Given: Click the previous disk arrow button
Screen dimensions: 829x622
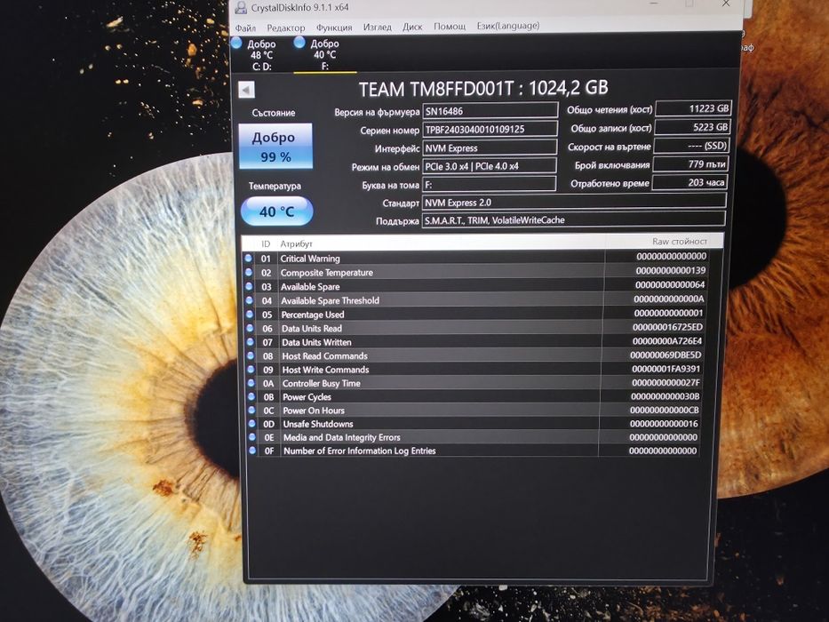Looking at the screenshot, I should [246, 90].
